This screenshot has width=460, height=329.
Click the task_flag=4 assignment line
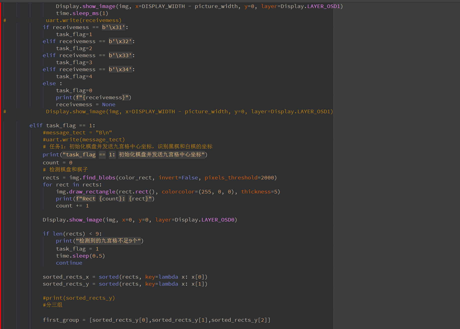(x=74, y=76)
